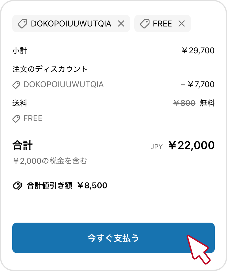Viewport: 227px width, 271px height.
Task: Click the 今すぐ支払う pay now button
Action: click(113, 238)
